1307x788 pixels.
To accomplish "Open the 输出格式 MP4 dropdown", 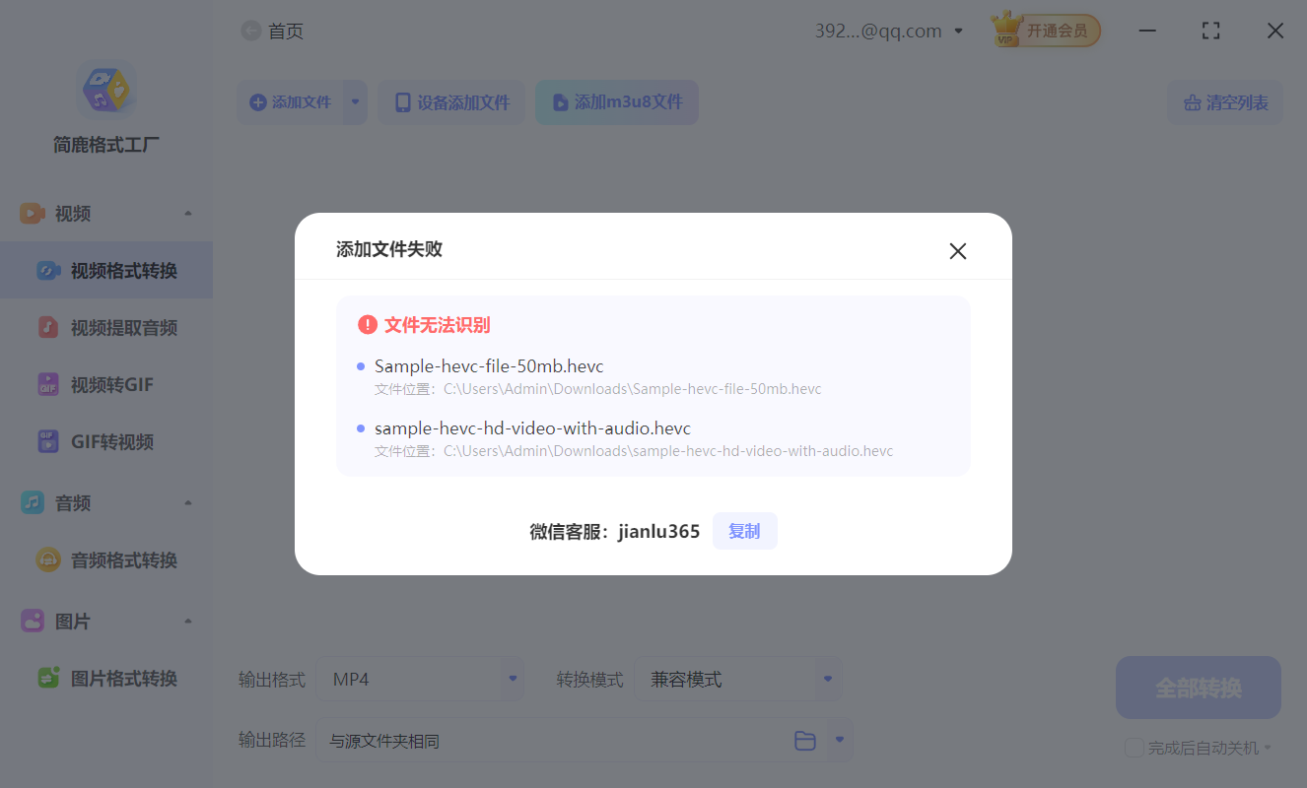I will (421, 679).
